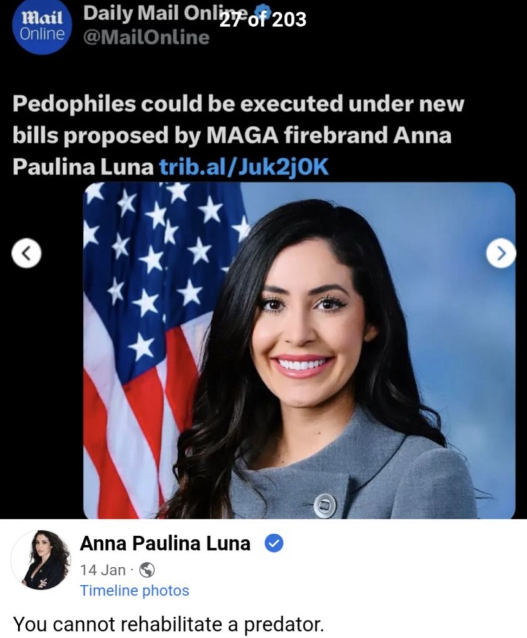
Task: Click the word 'Pedophiles' in the headline
Action: pyautogui.click(x=74, y=105)
